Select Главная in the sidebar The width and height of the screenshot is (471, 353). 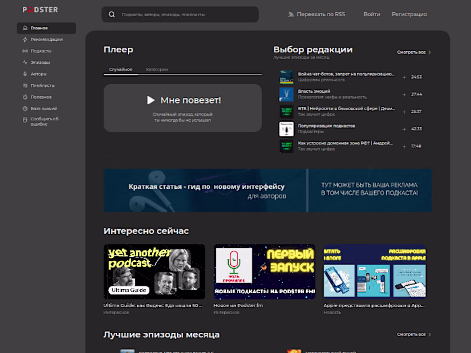46,28
